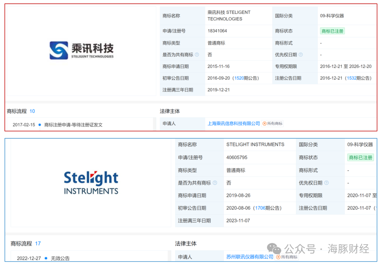Select three-year date 2023-11-07
The width and height of the screenshot is (381, 264).
238,221
